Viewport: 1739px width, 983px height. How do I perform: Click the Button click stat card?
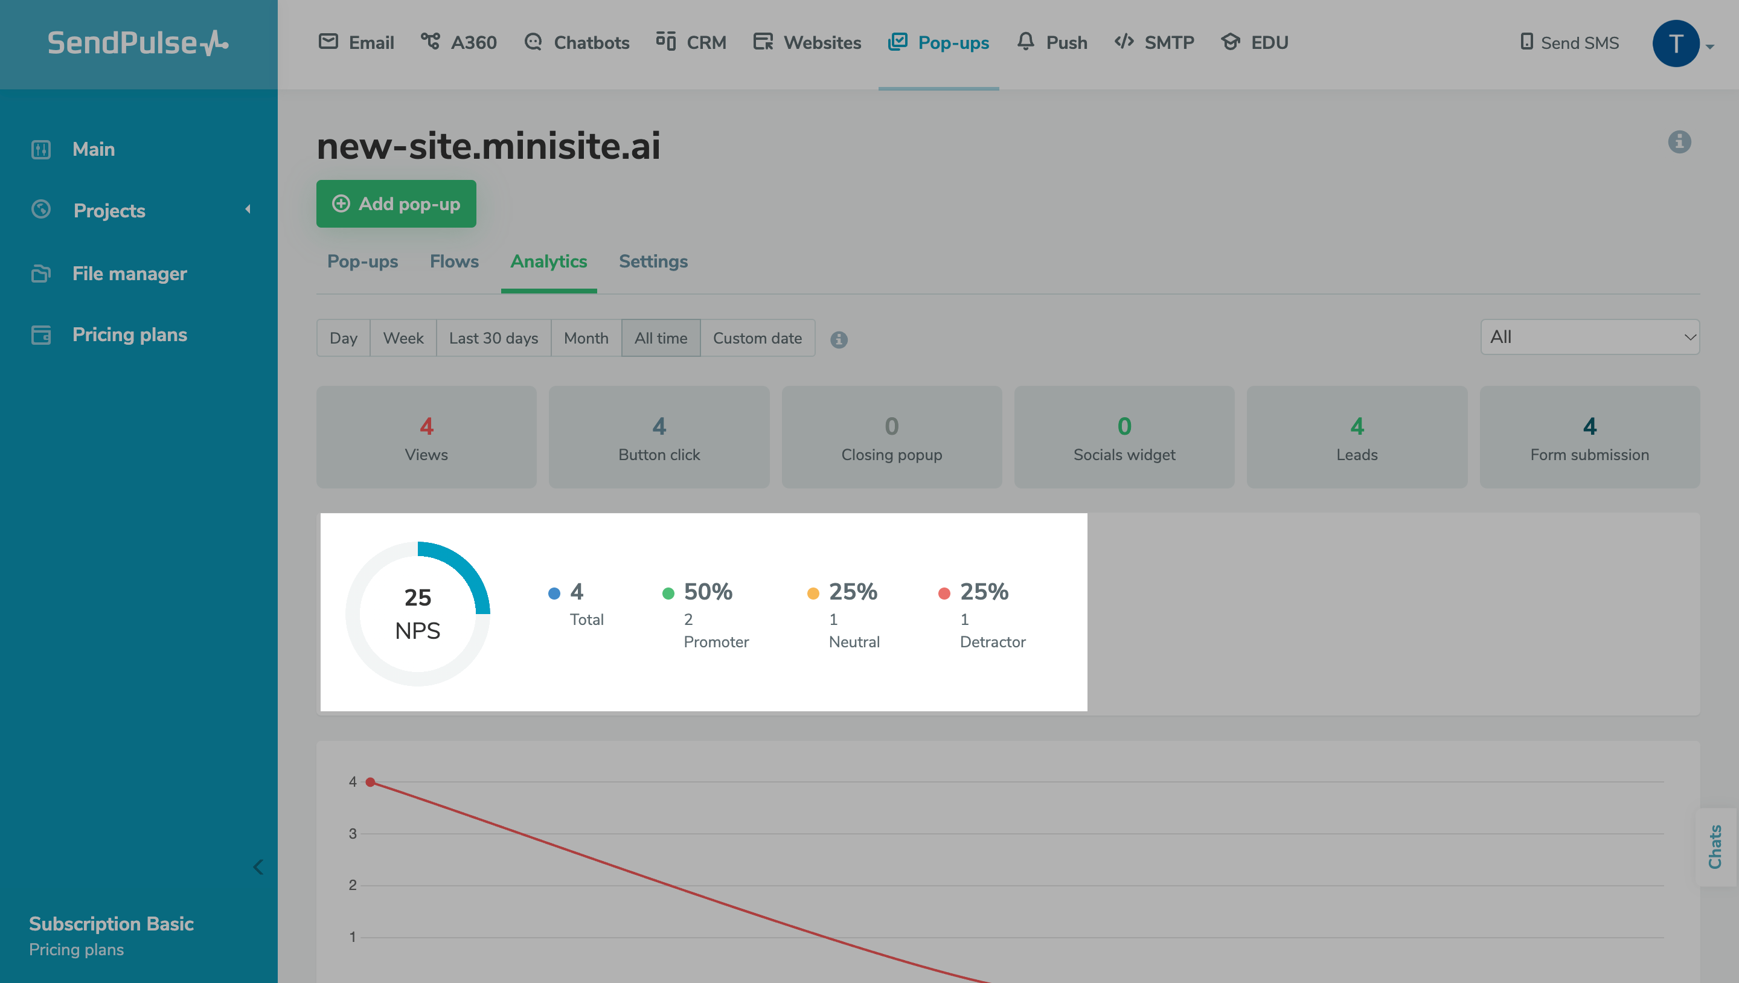(659, 437)
